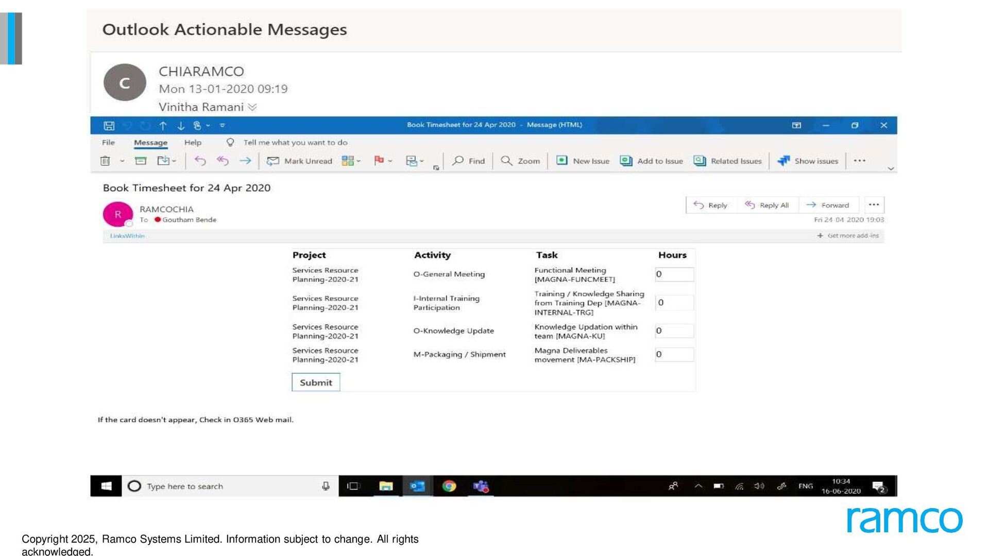Click the Save icon in quick access toolbar

pyautogui.click(x=109, y=126)
